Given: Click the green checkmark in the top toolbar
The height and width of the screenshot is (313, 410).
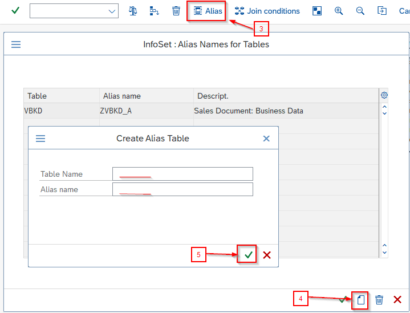Looking at the screenshot, I should coord(15,10).
